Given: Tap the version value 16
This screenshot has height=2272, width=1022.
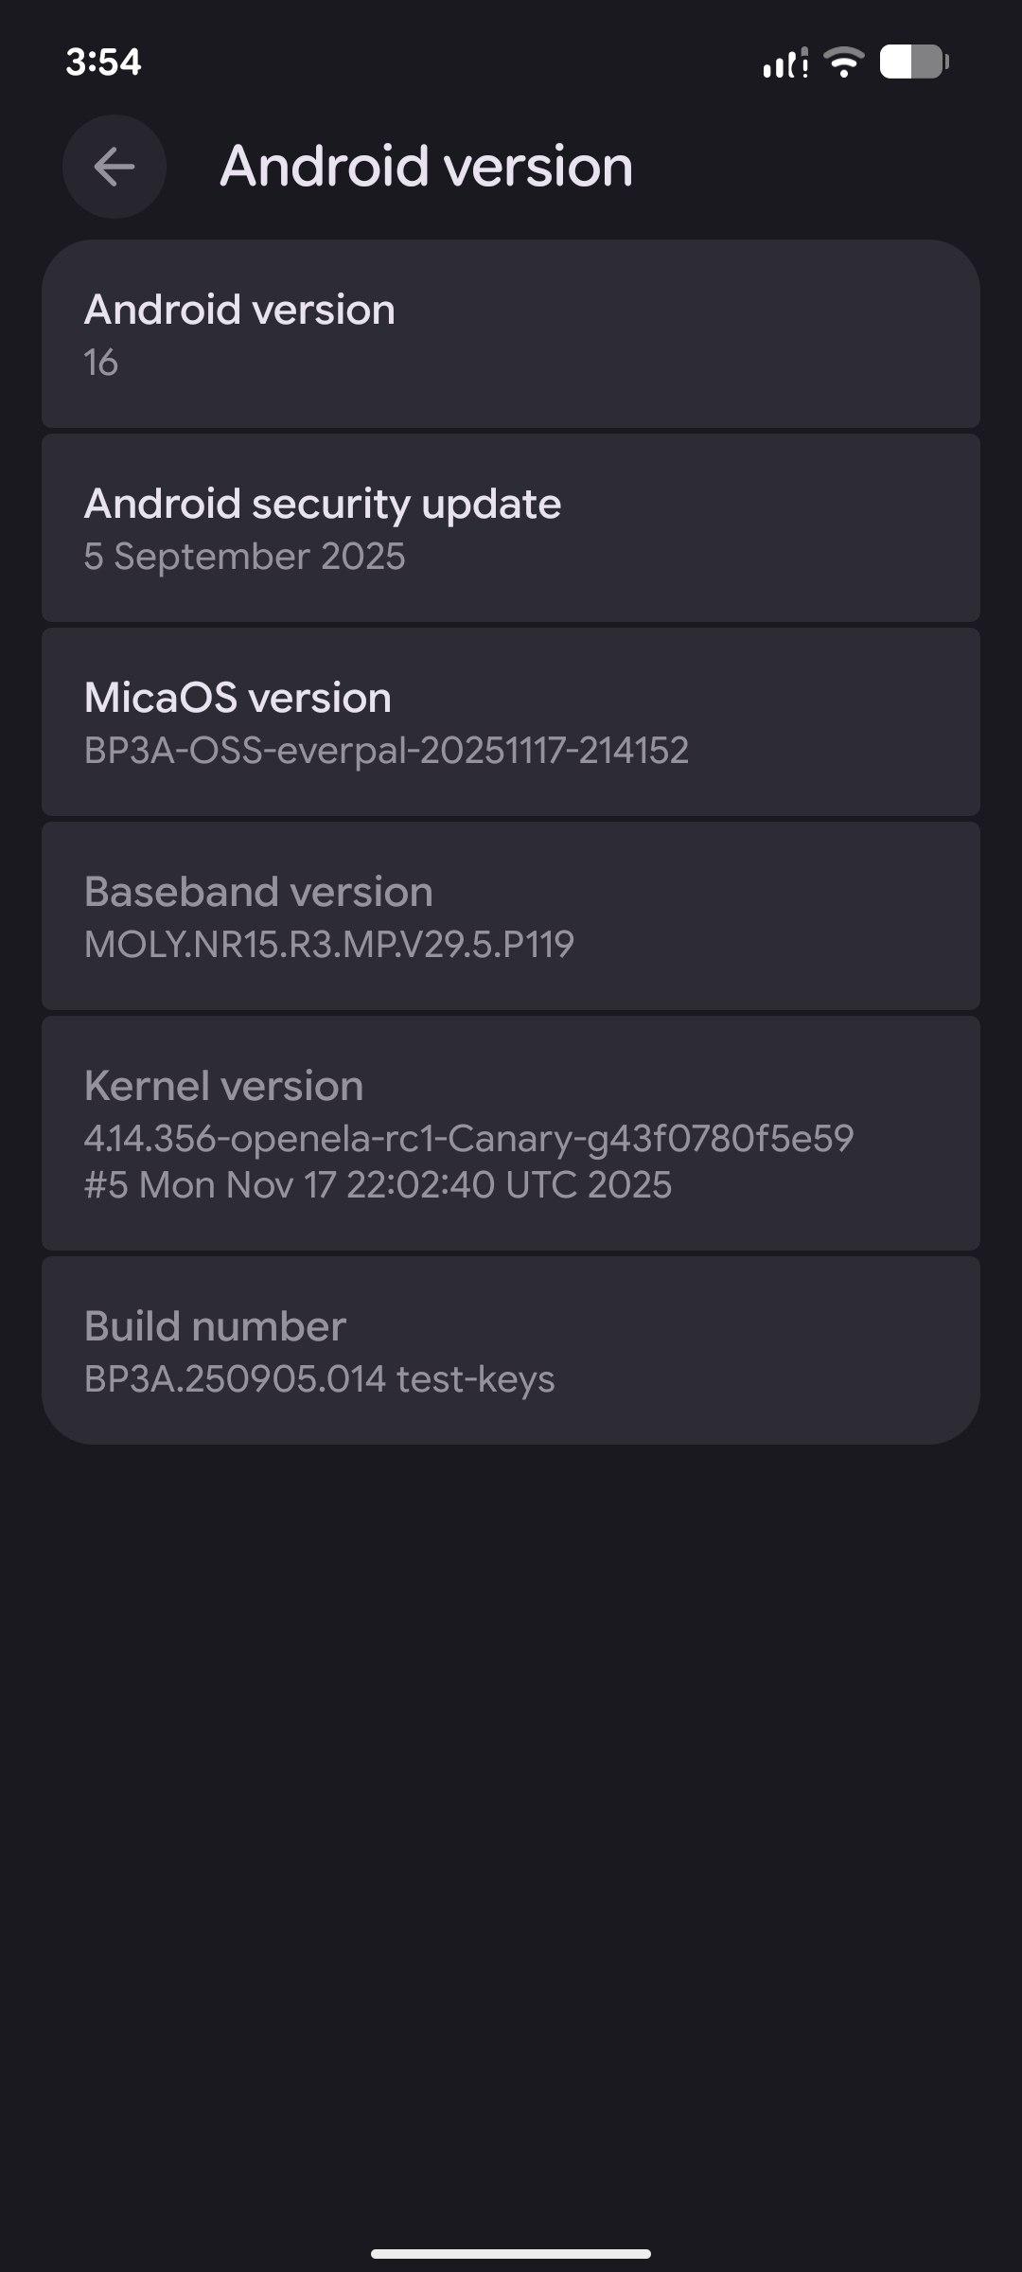Looking at the screenshot, I should coord(101,363).
